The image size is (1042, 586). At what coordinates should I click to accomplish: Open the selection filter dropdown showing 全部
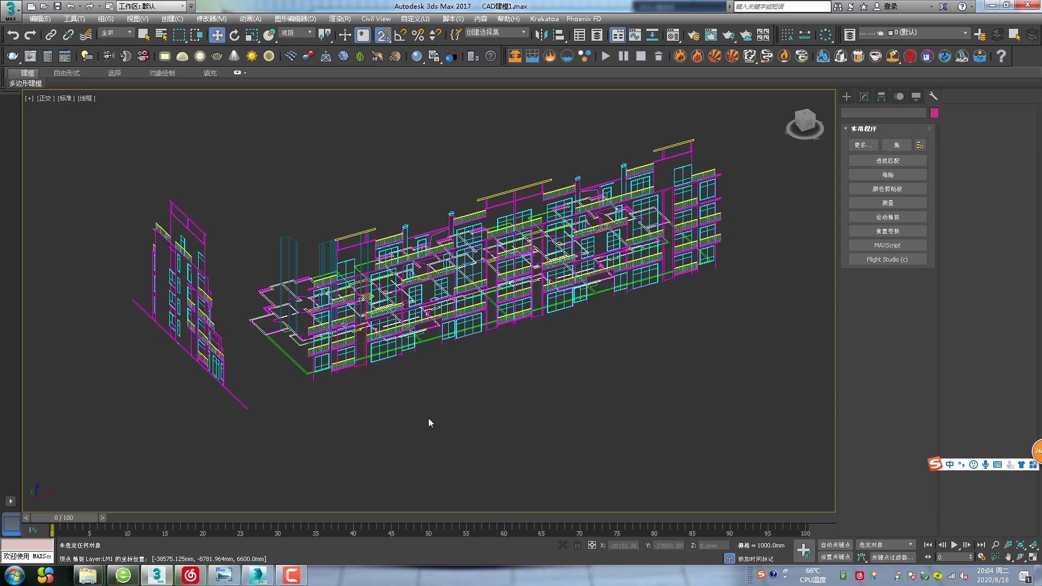(116, 33)
